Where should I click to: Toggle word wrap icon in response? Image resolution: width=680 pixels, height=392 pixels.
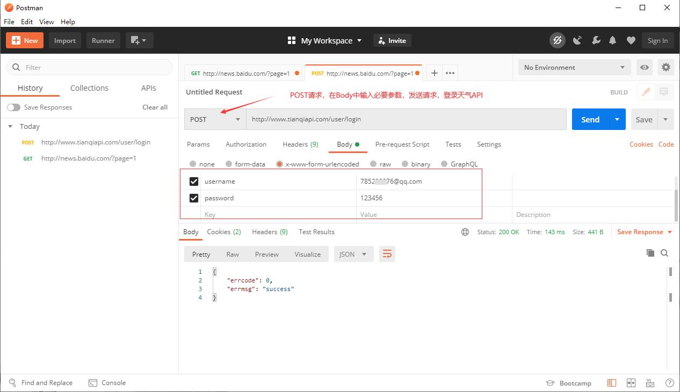pos(387,254)
